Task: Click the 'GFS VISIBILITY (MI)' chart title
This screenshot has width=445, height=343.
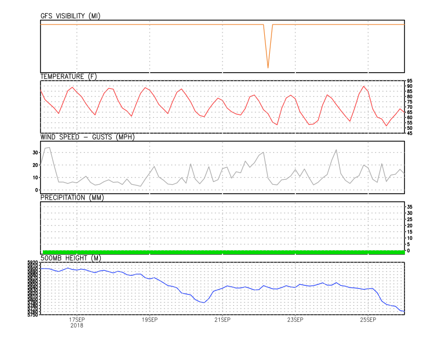Action: [71, 16]
